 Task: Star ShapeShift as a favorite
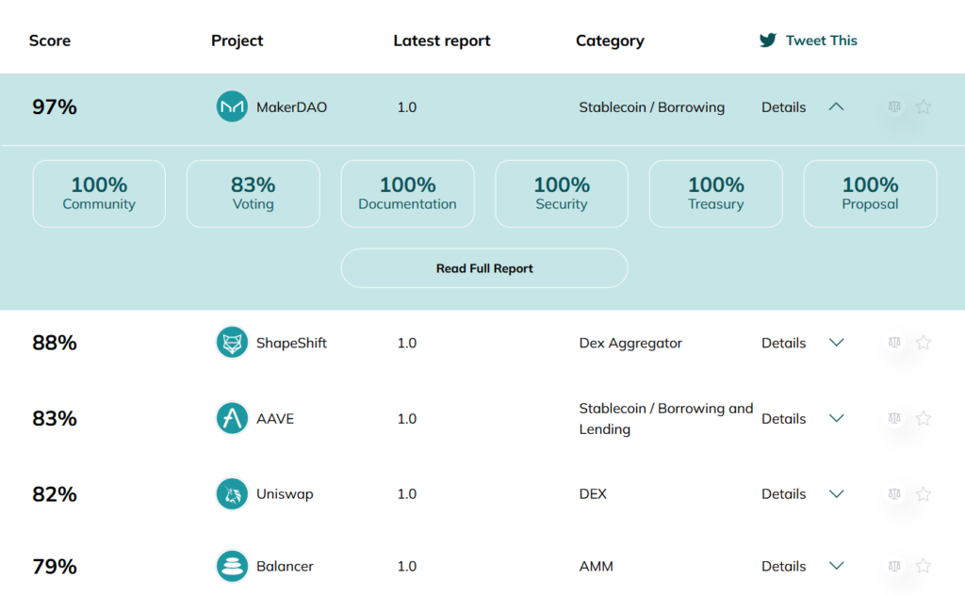click(x=924, y=343)
